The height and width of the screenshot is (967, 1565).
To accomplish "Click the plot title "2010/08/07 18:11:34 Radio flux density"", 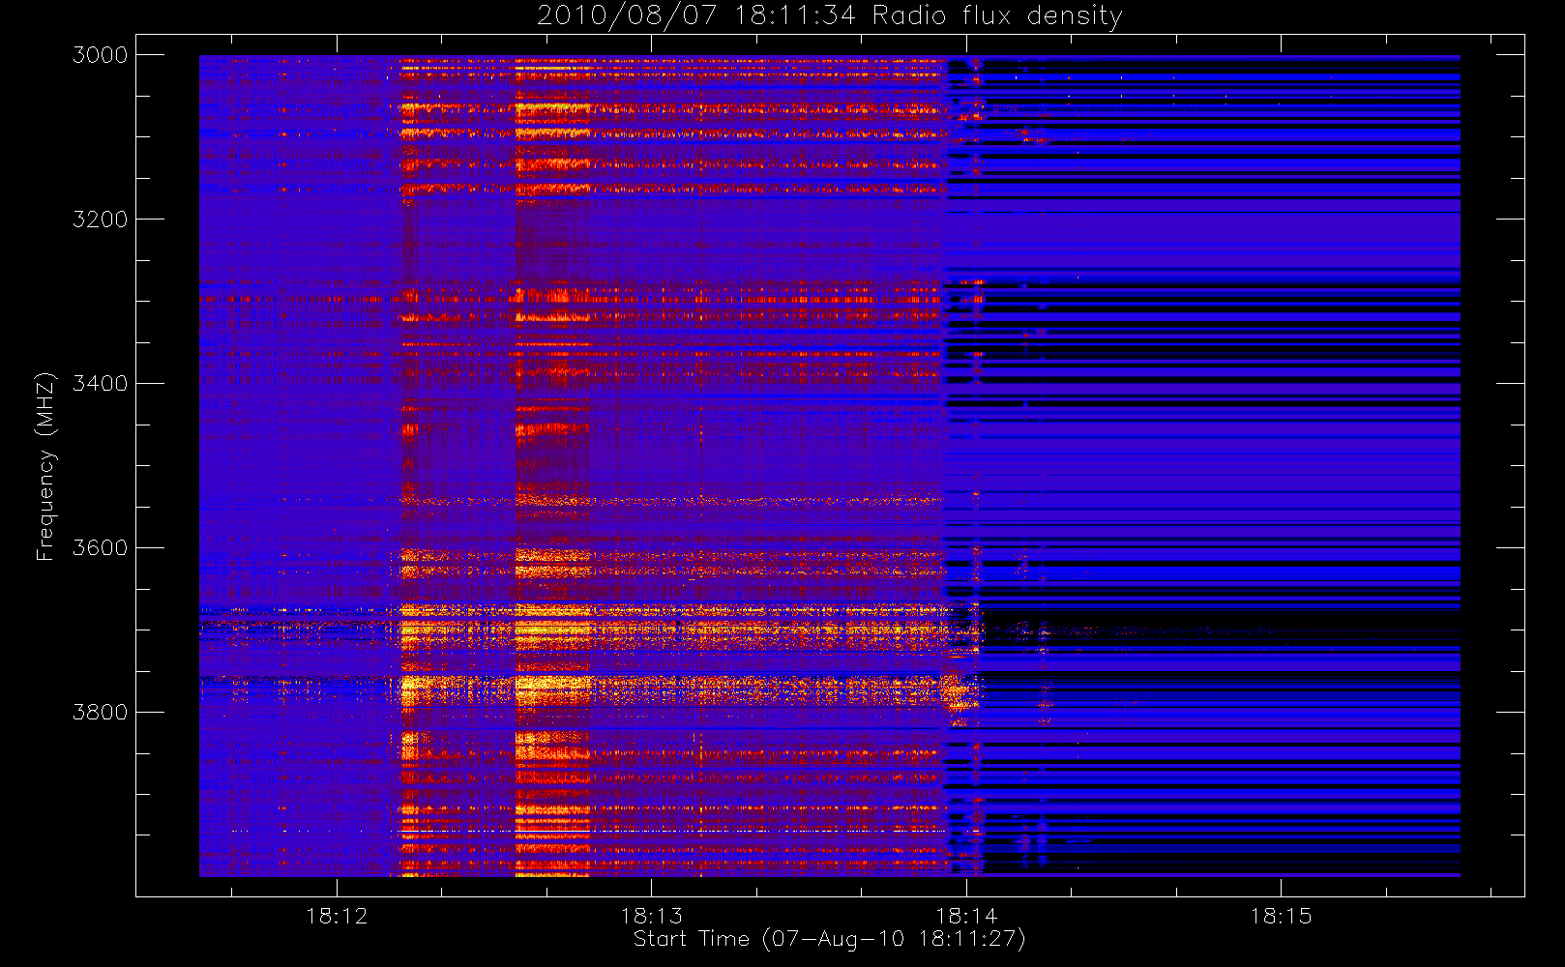I will click(829, 16).
